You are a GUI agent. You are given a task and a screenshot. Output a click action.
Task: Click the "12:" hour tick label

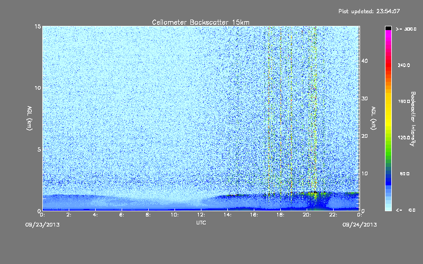coord(201,215)
